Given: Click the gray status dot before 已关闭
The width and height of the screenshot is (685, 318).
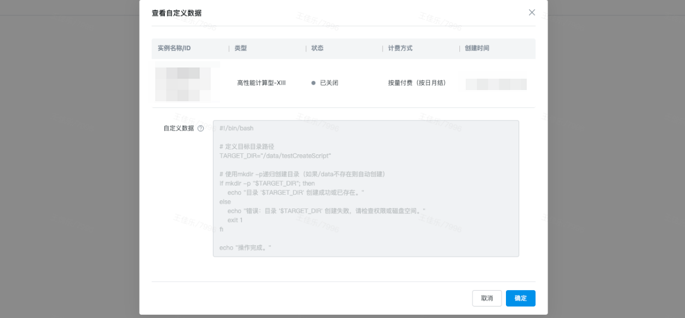Looking at the screenshot, I should point(314,83).
